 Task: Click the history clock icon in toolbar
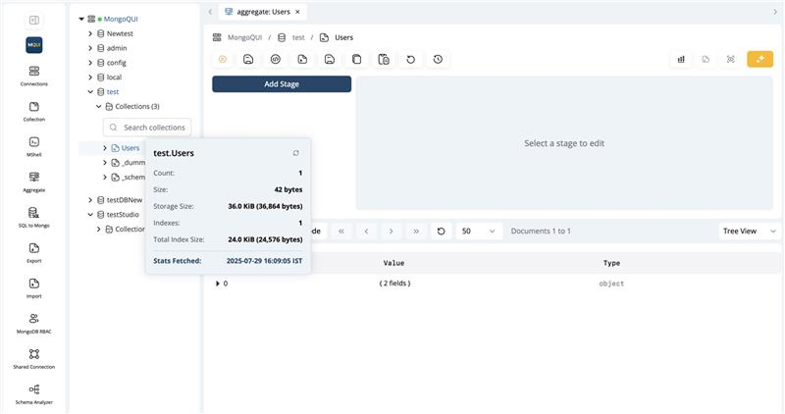click(x=438, y=59)
